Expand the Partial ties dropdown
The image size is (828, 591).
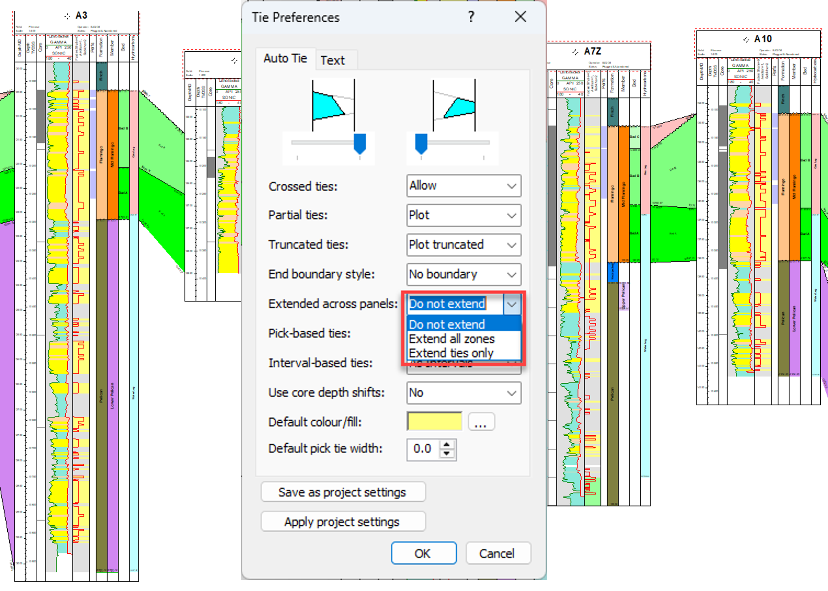[464, 215]
